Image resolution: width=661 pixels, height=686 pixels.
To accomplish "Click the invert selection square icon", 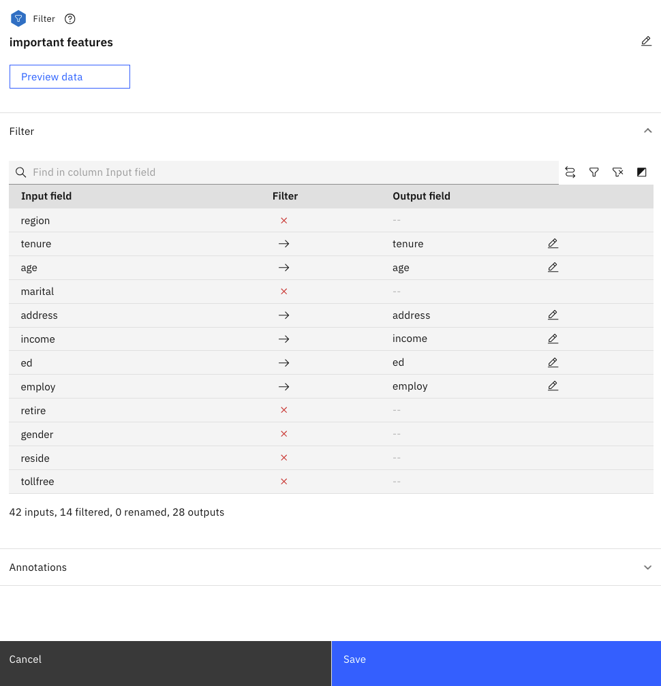I will [x=642, y=172].
